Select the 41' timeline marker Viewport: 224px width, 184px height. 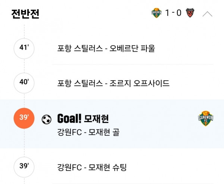[x=24, y=48]
